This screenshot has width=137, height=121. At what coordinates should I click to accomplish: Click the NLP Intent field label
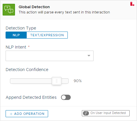click(16, 47)
